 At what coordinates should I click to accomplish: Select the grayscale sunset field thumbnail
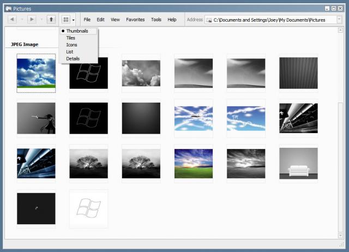click(246, 164)
